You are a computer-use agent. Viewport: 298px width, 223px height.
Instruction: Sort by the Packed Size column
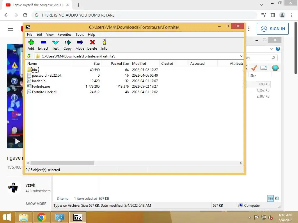pyautogui.click(x=116, y=64)
